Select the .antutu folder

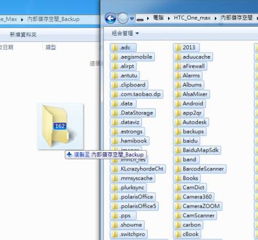[x=125, y=75]
